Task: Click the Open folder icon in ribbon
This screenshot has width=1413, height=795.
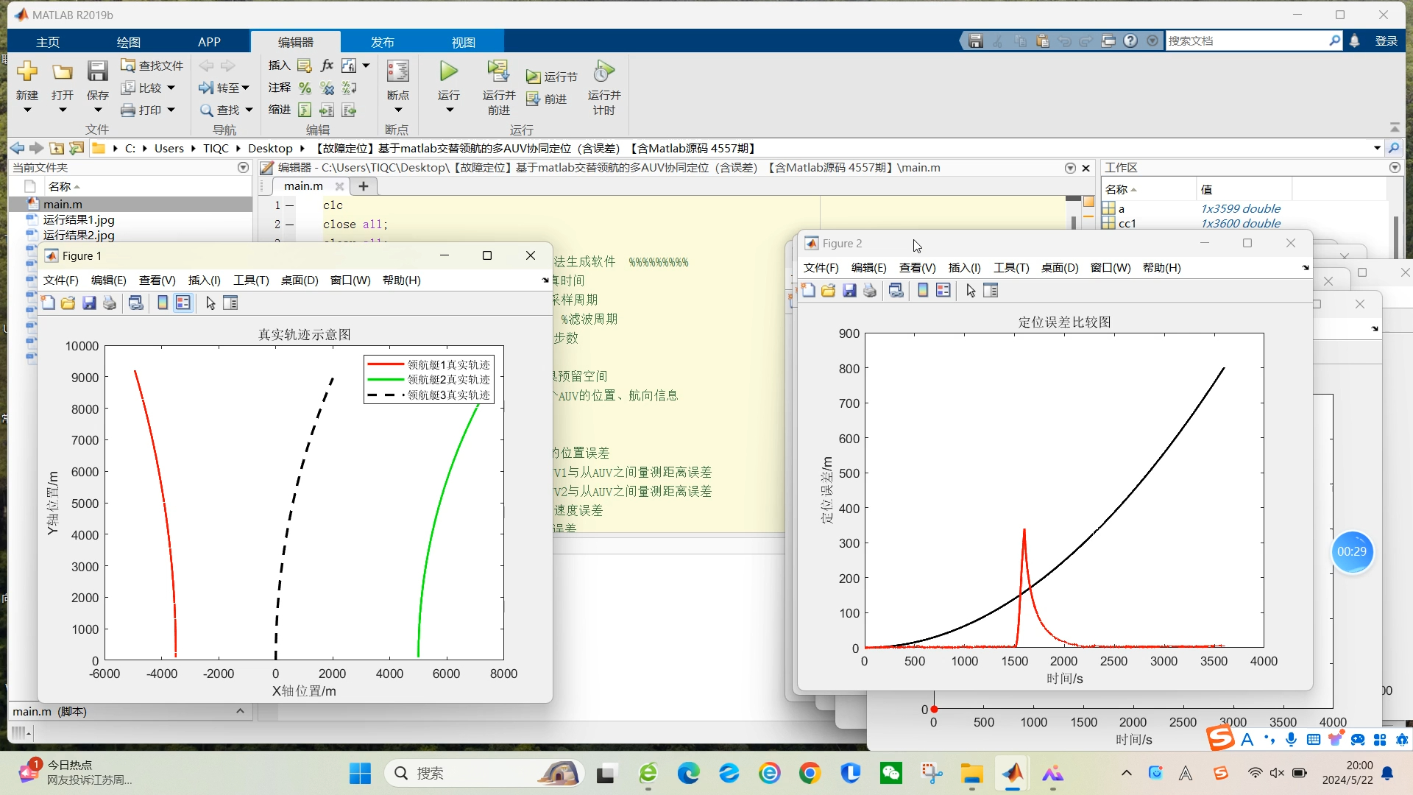Action: click(63, 71)
